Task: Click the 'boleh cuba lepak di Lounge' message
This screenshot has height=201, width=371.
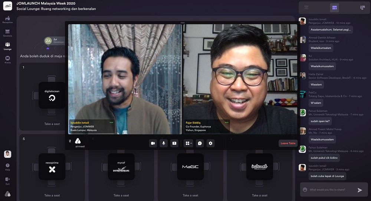Action: coord(327,176)
